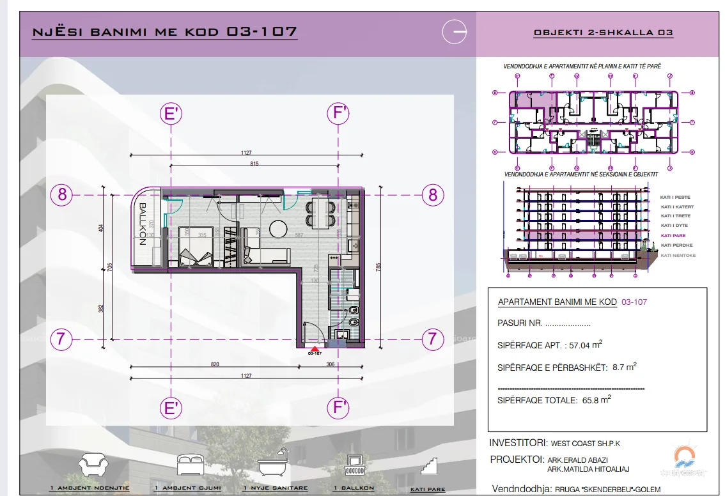Click the round coffee table in the living room
This screenshot has height=496, width=725.
pos(278,229)
